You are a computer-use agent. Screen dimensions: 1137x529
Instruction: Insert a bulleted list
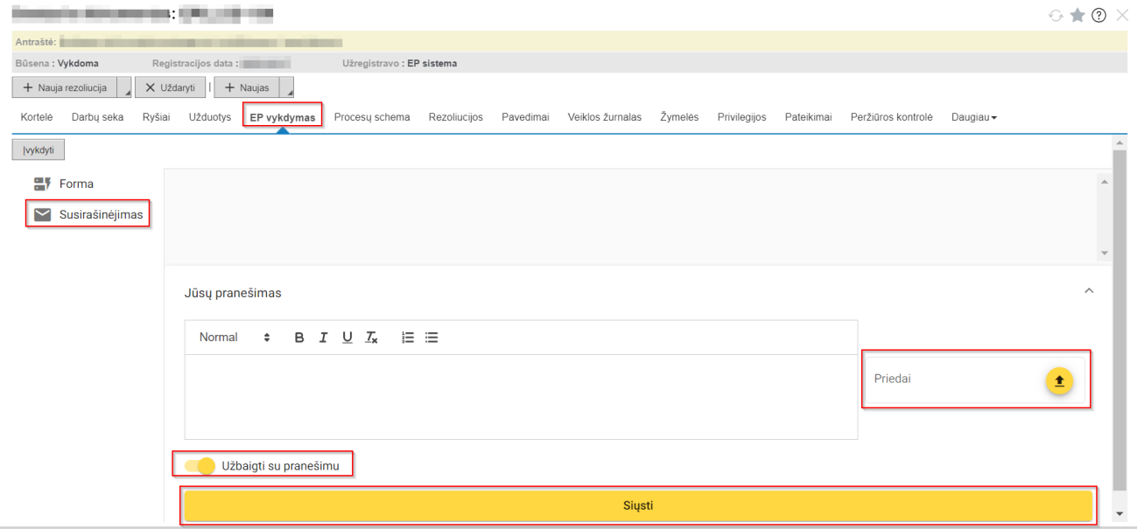click(432, 338)
